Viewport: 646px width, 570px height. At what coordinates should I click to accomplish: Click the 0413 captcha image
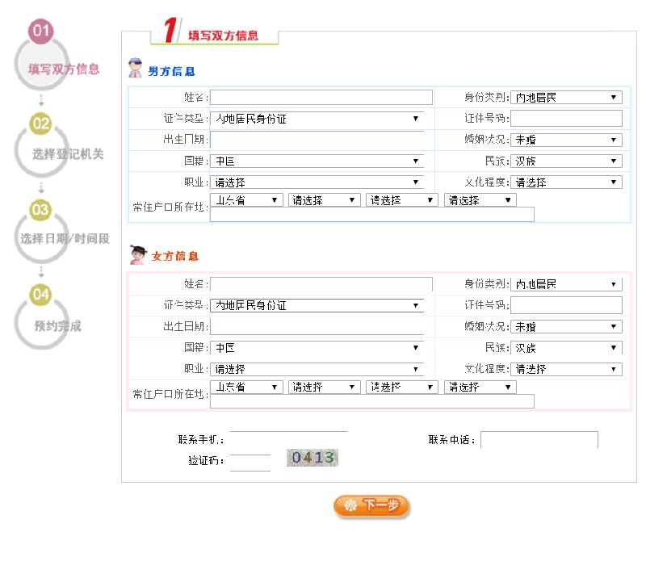[313, 458]
